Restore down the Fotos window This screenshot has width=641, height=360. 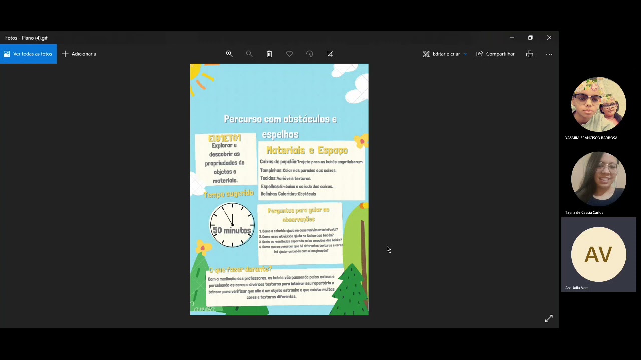point(530,38)
